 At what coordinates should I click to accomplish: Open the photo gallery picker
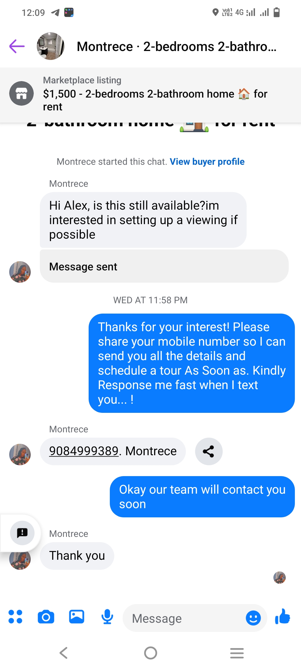[x=77, y=617]
